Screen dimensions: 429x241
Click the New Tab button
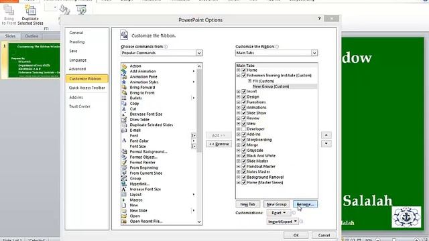pos(247,204)
